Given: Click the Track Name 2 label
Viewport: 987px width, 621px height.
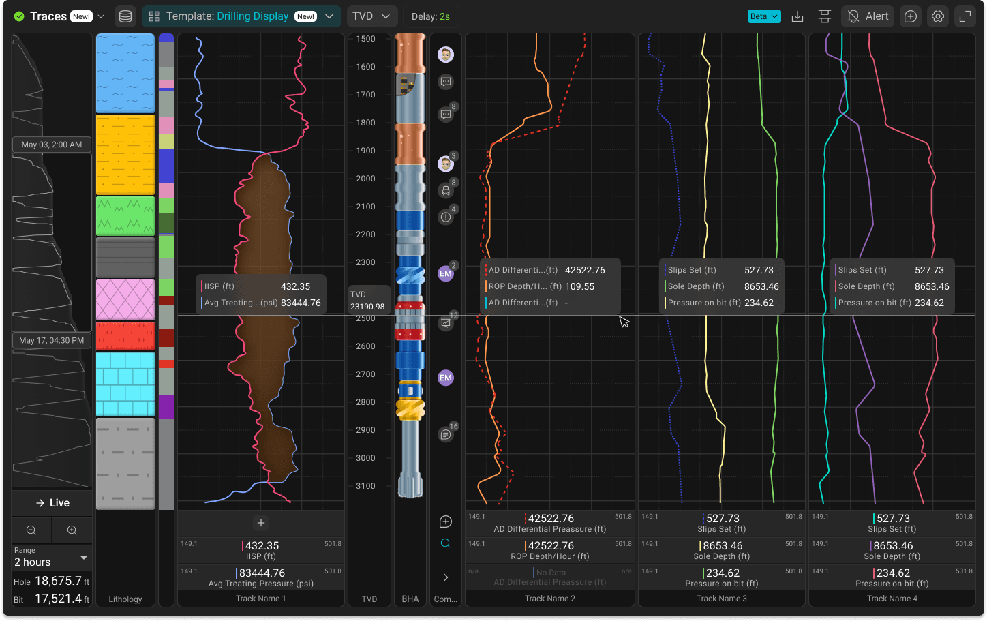Looking at the screenshot, I should [x=550, y=599].
